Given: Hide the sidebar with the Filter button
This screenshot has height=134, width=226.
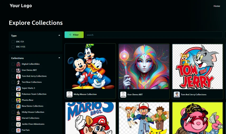Looking at the screenshot, I should click(74, 35).
